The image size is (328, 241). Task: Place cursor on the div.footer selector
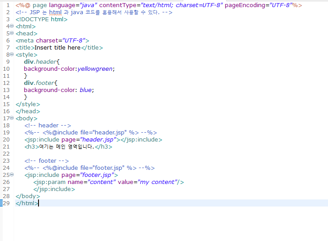click(39, 83)
